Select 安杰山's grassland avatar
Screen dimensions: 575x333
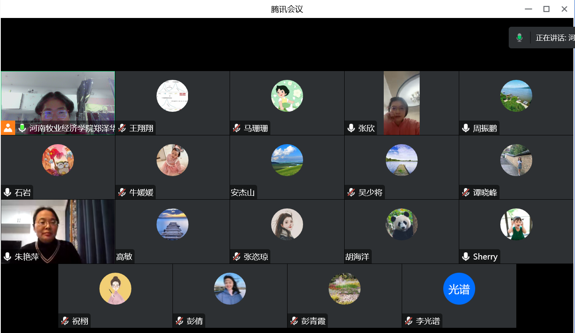click(x=287, y=160)
